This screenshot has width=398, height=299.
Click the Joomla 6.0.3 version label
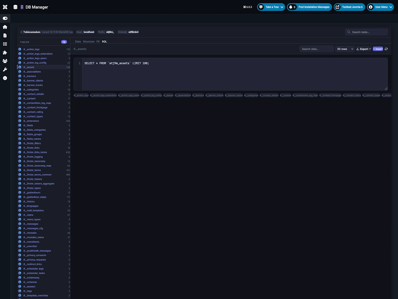click(248, 7)
